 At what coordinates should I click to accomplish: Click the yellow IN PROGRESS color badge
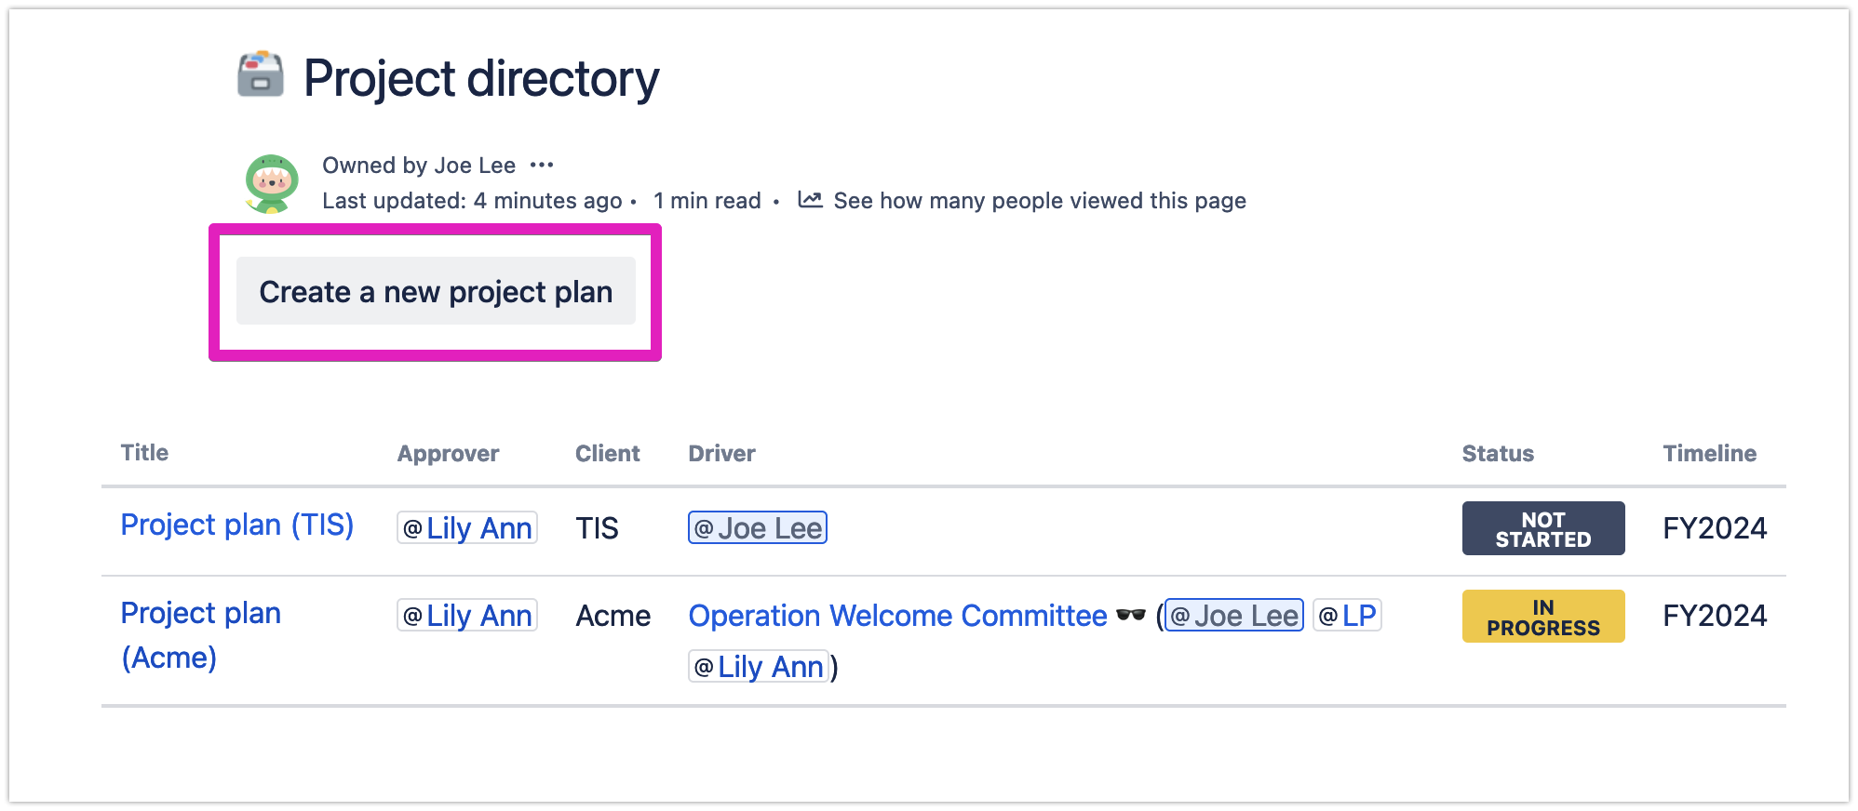point(1542,616)
